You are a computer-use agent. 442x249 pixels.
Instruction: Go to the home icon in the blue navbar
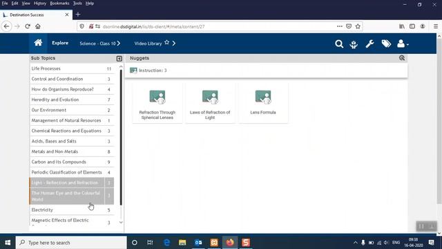point(38,43)
